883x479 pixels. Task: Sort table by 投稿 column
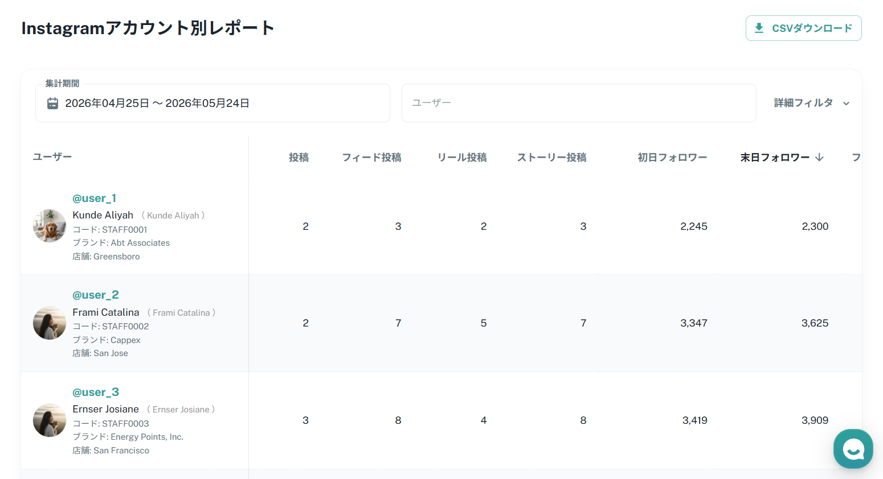[299, 158]
